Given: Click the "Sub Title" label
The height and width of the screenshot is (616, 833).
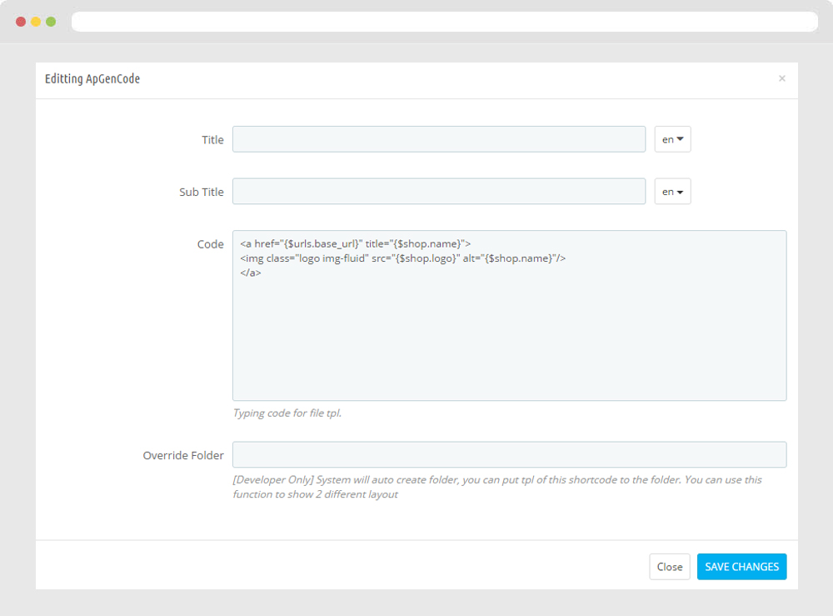Looking at the screenshot, I should pos(202,192).
